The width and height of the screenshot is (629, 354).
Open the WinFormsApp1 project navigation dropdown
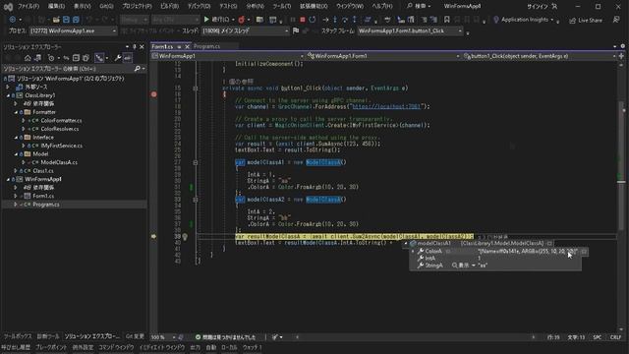tap(228, 56)
